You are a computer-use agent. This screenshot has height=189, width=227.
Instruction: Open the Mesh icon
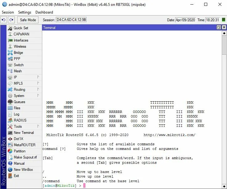point(10,71)
